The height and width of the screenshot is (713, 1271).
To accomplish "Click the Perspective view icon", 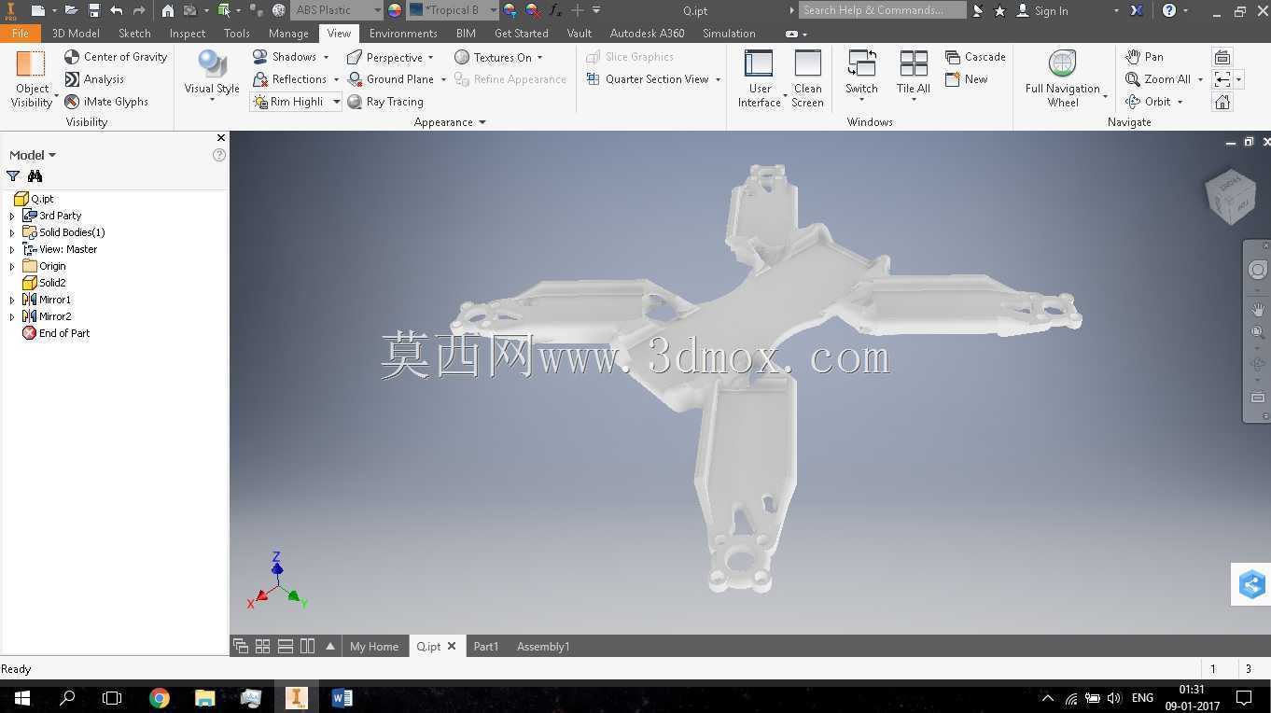I will (x=355, y=57).
